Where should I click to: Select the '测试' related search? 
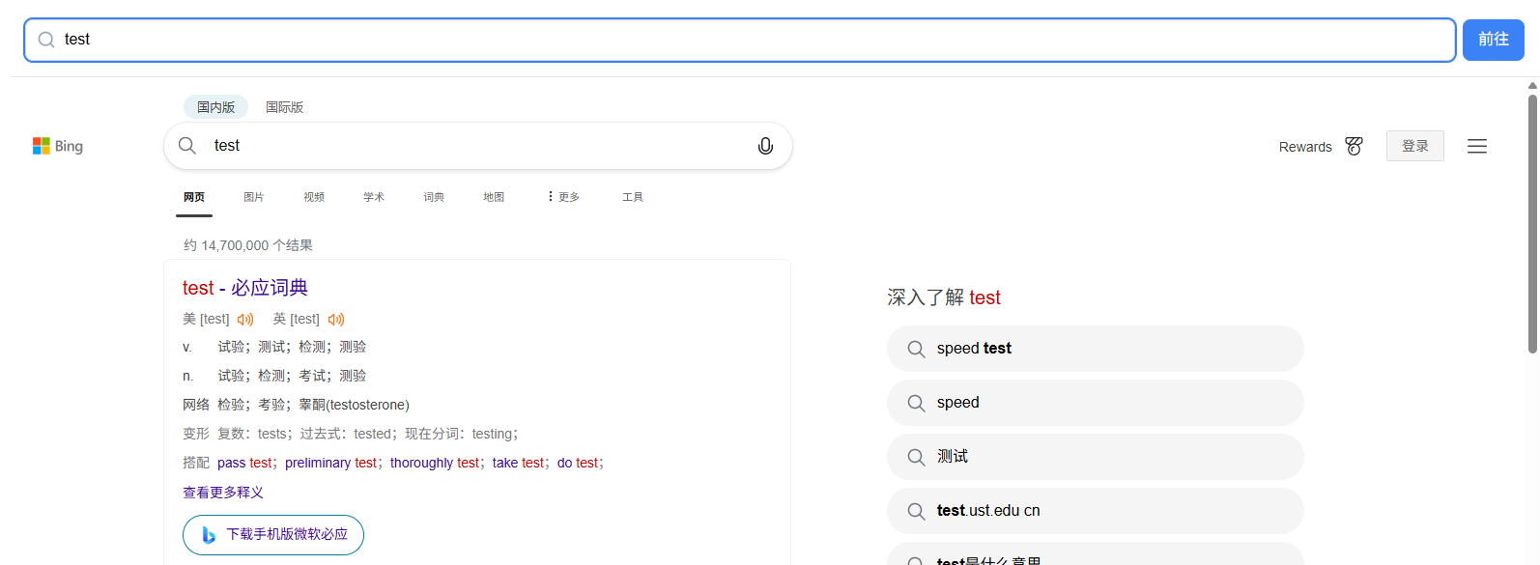(x=1095, y=457)
